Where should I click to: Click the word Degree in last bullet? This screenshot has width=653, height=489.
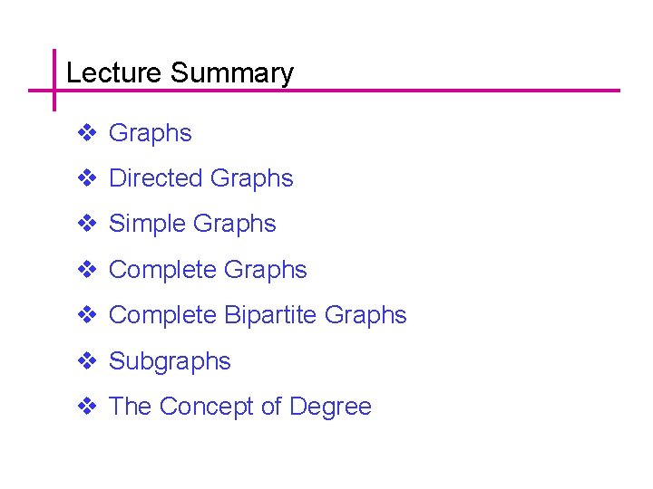(330, 407)
